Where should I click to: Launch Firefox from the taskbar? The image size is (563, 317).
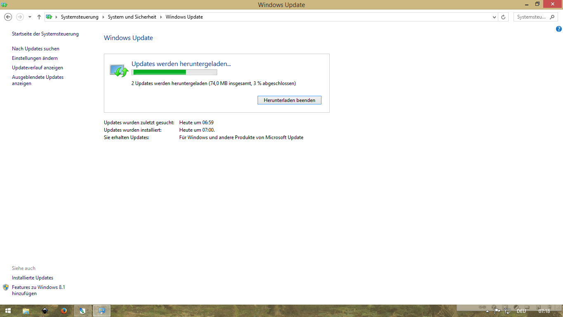pyautogui.click(x=63, y=311)
